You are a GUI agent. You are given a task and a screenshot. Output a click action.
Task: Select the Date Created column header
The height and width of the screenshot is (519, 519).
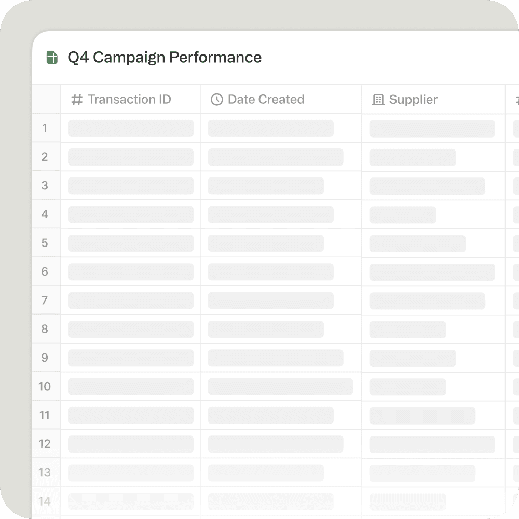[x=266, y=100]
